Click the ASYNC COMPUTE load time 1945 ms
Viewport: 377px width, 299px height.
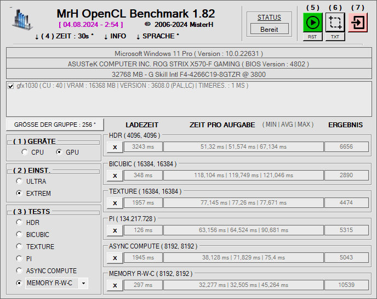[143, 258]
